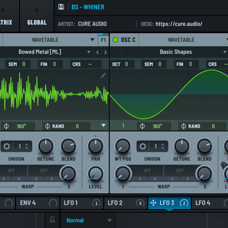Click the save preset floppy disk icon

(x=61, y=7)
